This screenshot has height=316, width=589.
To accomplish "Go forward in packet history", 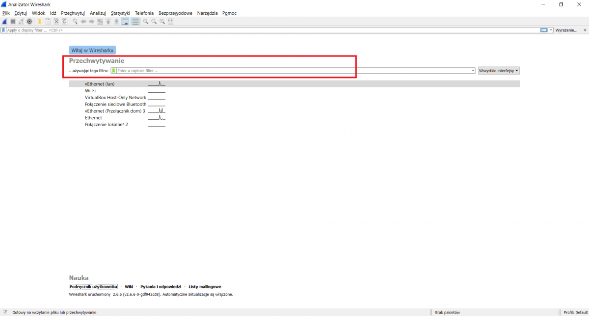I will tap(92, 22).
